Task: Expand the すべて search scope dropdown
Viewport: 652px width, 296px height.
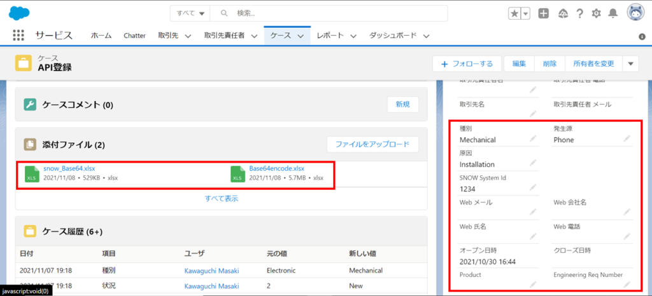Action: [x=191, y=13]
